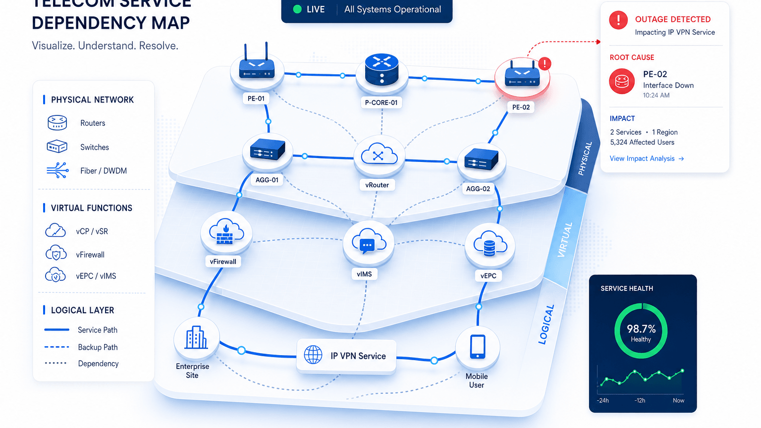Click the -24h label on health chart
Screen dimensions: 761x428
point(603,400)
